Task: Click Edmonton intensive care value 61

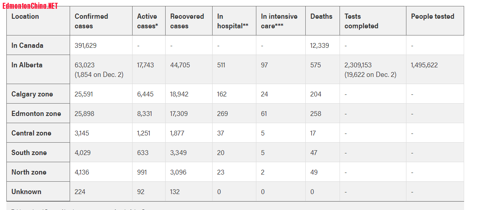Action: click(x=264, y=114)
